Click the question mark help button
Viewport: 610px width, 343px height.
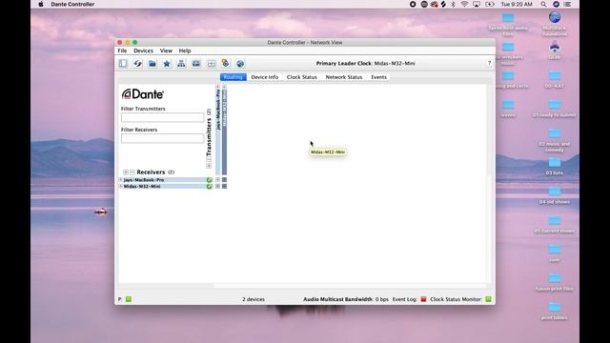[489, 63]
